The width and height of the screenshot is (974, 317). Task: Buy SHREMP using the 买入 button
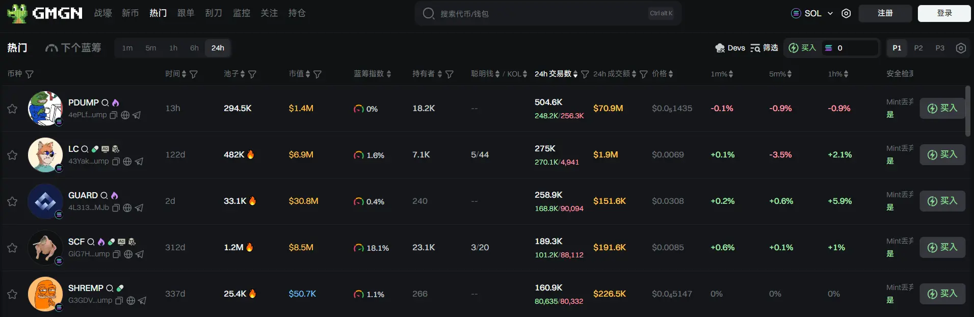942,294
